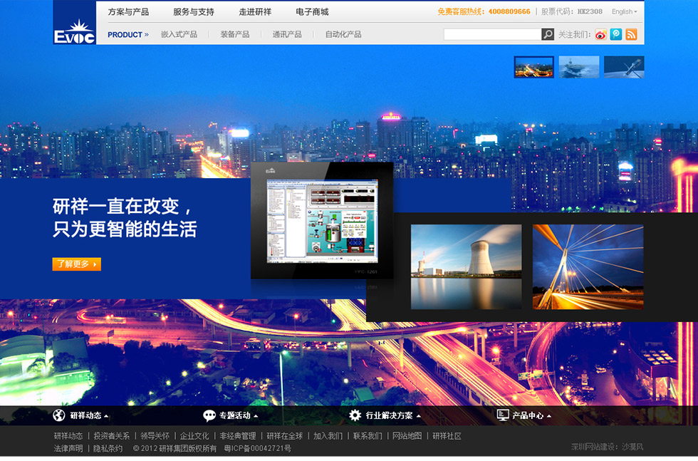The image size is (698, 461).
Task: Click the orange 了解更多 button
Action: click(77, 264)
